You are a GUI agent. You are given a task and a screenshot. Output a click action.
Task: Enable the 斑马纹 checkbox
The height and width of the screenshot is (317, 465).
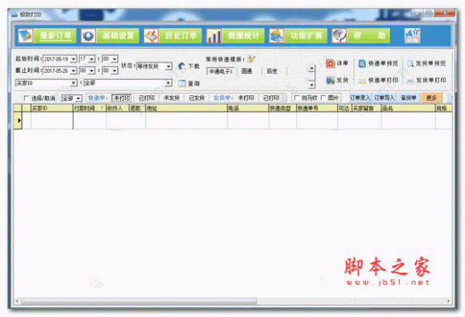[296, 98]
